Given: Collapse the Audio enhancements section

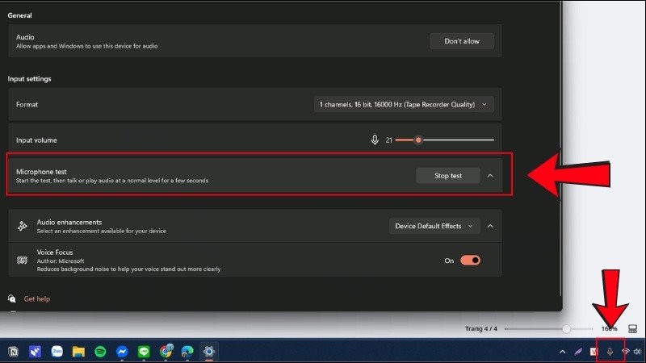Looking at the screenshot, I should coord(490,226).
